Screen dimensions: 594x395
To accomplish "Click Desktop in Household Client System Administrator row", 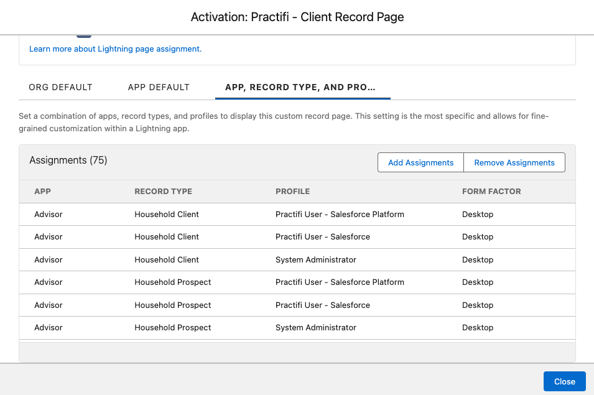I will [x=478, y=260].
